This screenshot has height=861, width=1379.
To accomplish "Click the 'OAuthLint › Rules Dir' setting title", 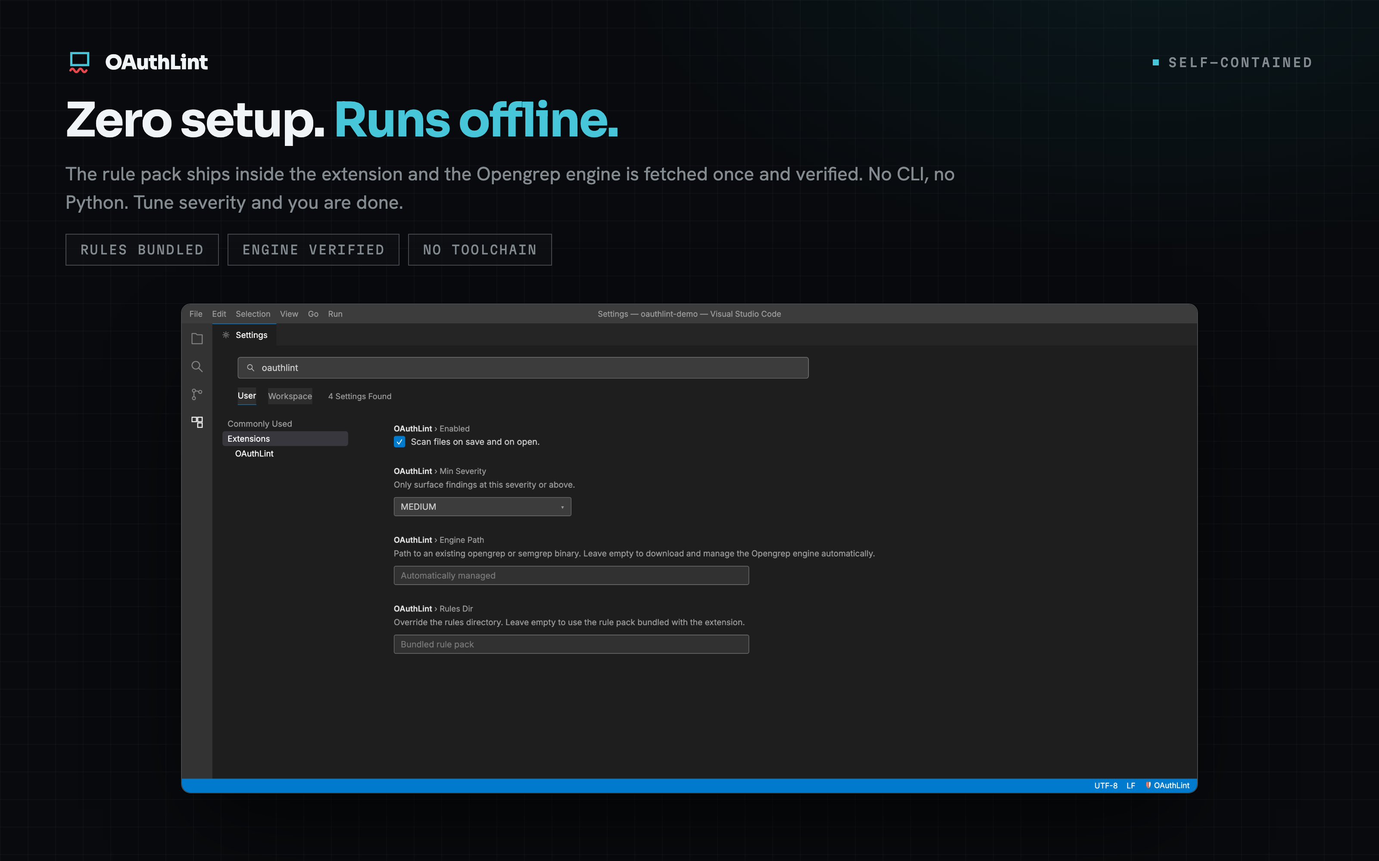I will coord(433,609).
